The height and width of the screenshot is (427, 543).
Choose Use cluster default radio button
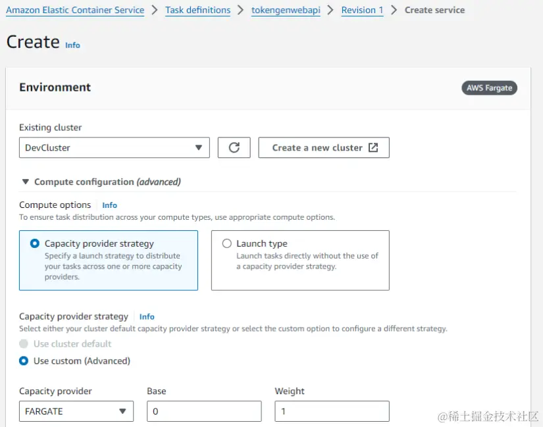24,344
